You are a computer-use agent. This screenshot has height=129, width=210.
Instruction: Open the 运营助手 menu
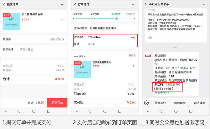[180, 103]
